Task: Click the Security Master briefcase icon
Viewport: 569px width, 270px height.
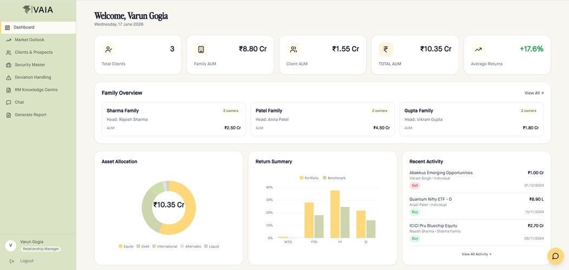Action: pyautogui.click(x=8, y=65)
